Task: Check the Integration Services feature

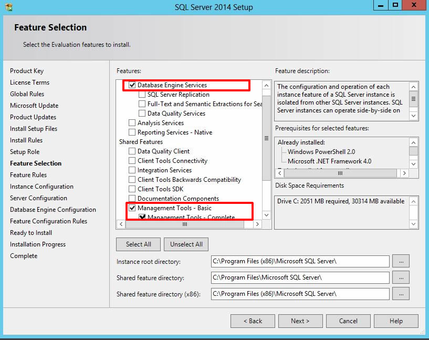Action: 132,170
